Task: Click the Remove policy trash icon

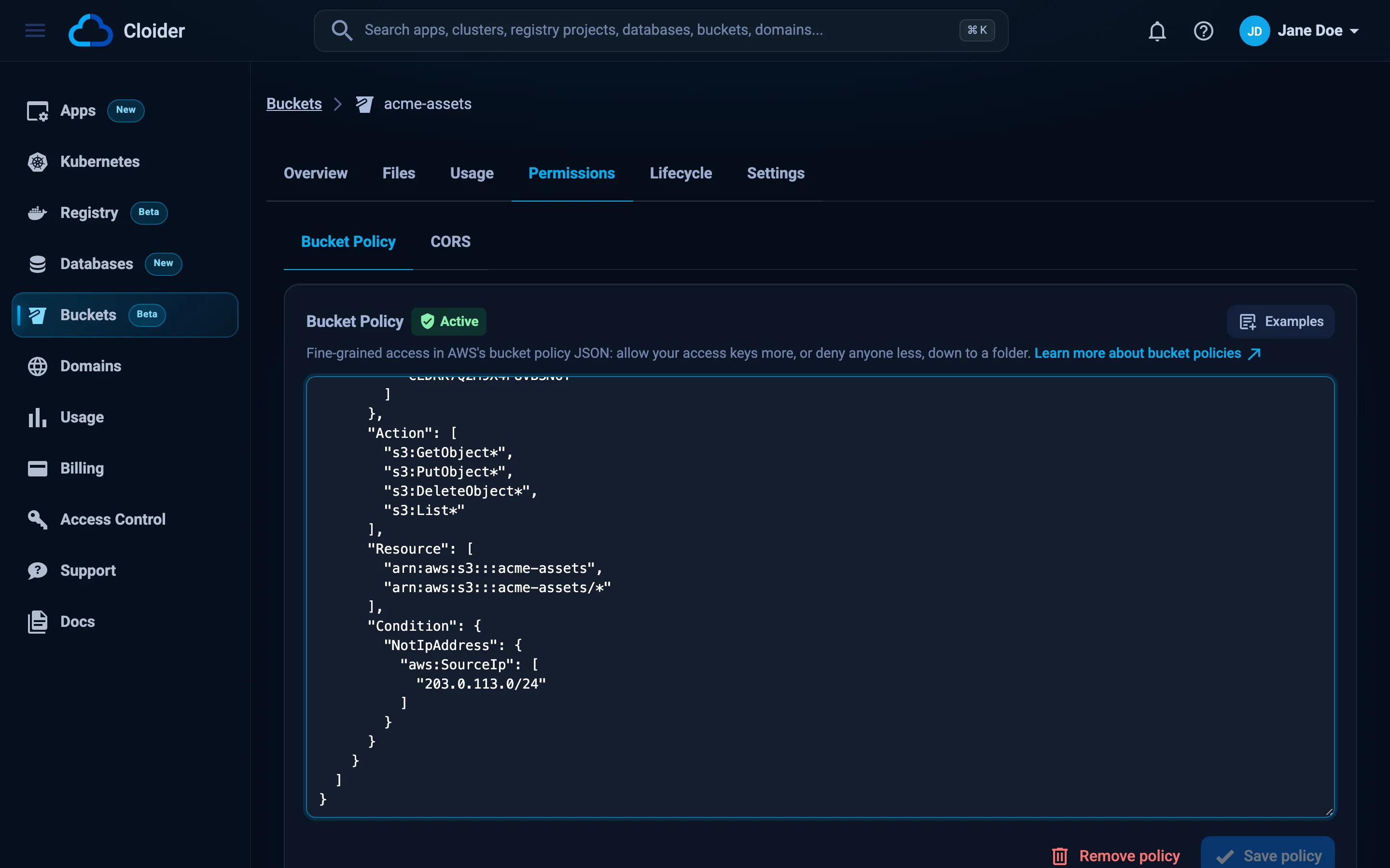Action: click(1060, 856)
